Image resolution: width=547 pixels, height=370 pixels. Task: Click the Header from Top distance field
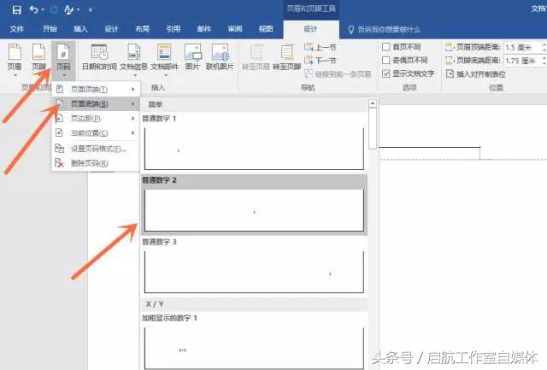[x=523, y=47]
